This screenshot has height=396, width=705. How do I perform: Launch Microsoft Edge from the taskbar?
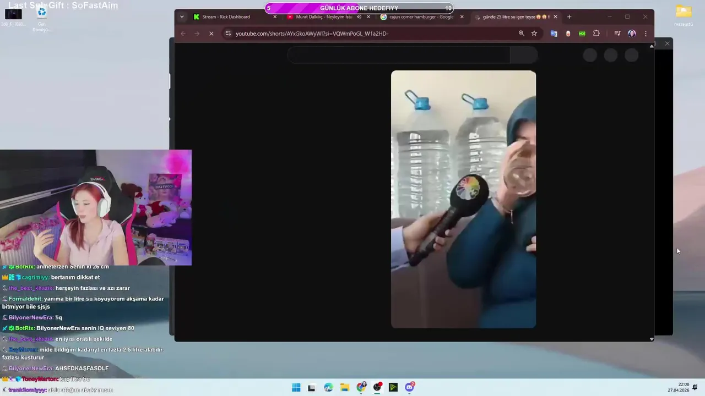(x=328, y=387)
